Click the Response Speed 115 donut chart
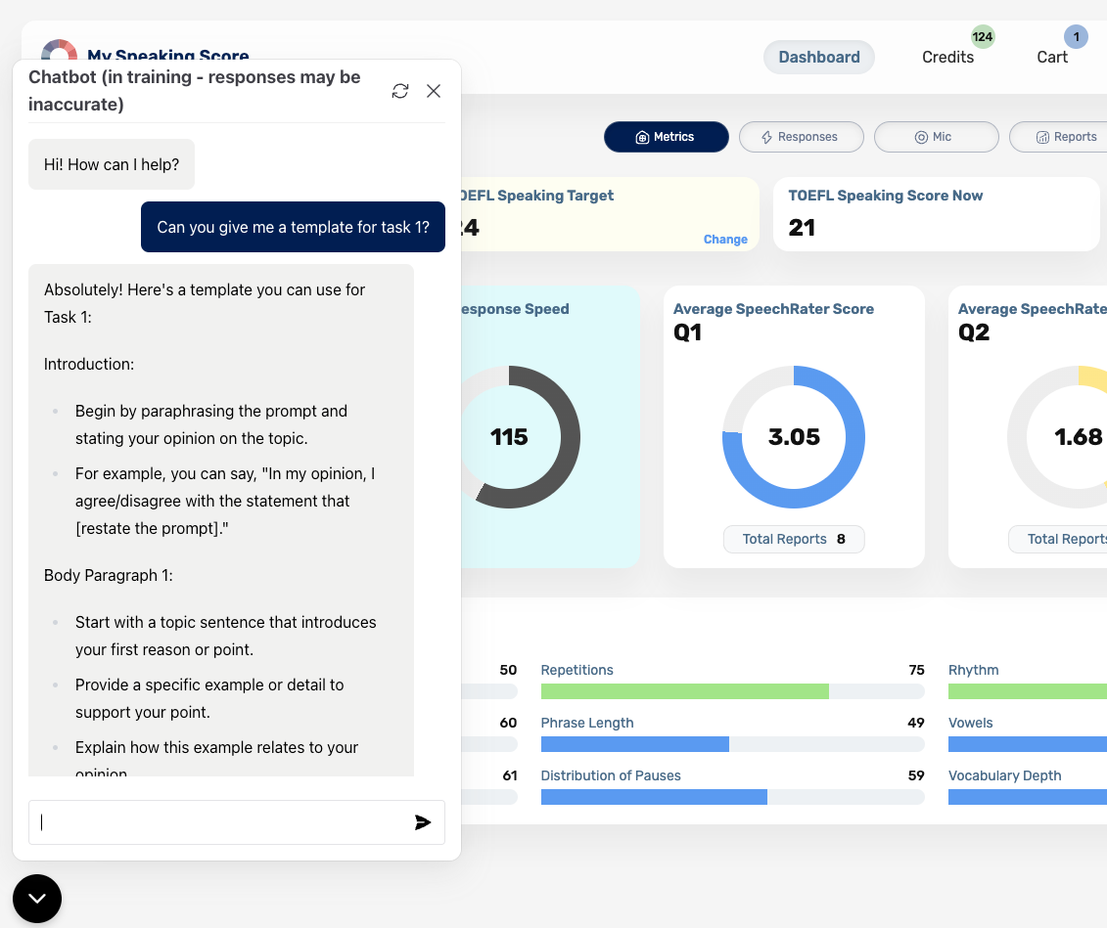The height and width of the screenshot is (928, 1107). point(520,436)
